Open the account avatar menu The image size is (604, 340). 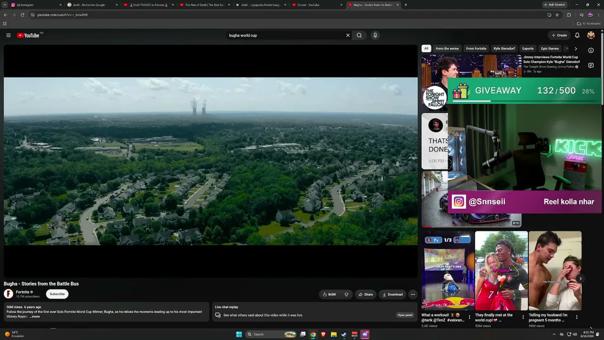click(x=591, y=35)
